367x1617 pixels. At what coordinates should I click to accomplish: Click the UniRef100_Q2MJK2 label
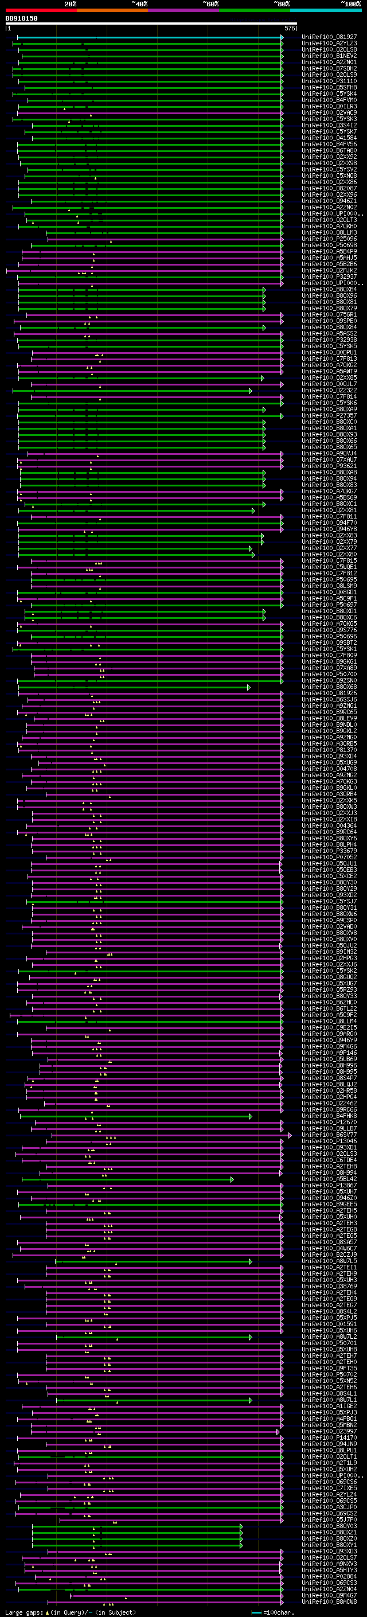point(329,271)
